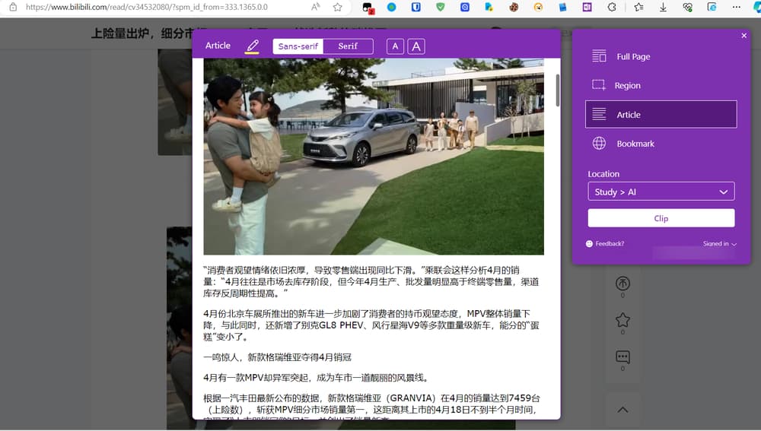Open the Location notebook dropdown
Viewport: 761px width, 431px height.
click(x=661, y=192)
